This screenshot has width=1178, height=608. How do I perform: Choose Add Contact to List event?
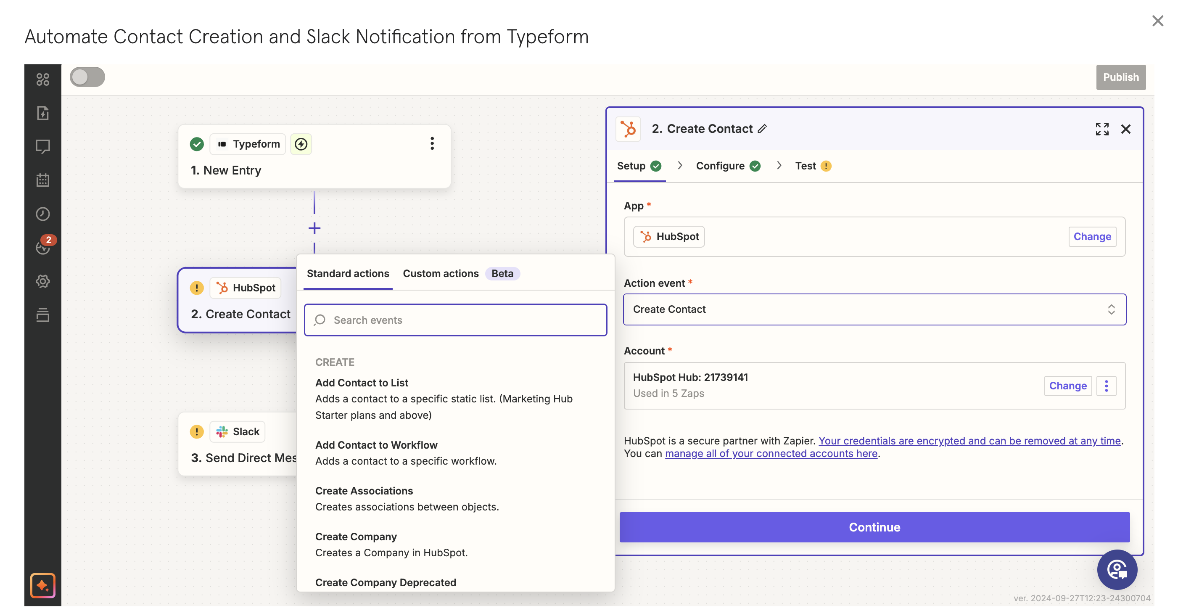click(x=455, y=399)
